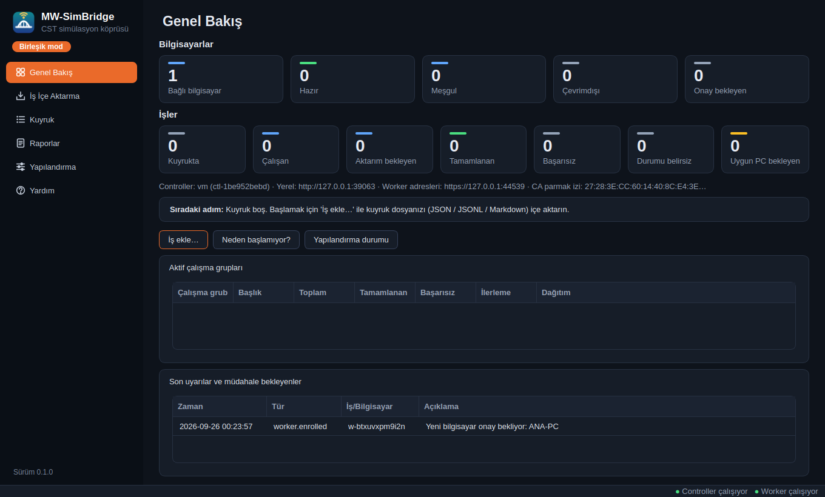Click the Raporlar document icon
The image size is (825, 497).
click(x=21, y=143)
